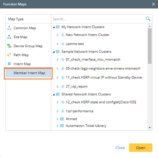
Task: Click the 27_vtp_report cluster icon
Action: 63,86
